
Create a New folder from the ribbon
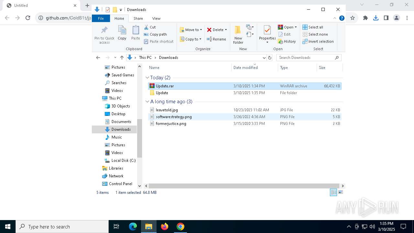pyautogui.click(x=238, y=35)
